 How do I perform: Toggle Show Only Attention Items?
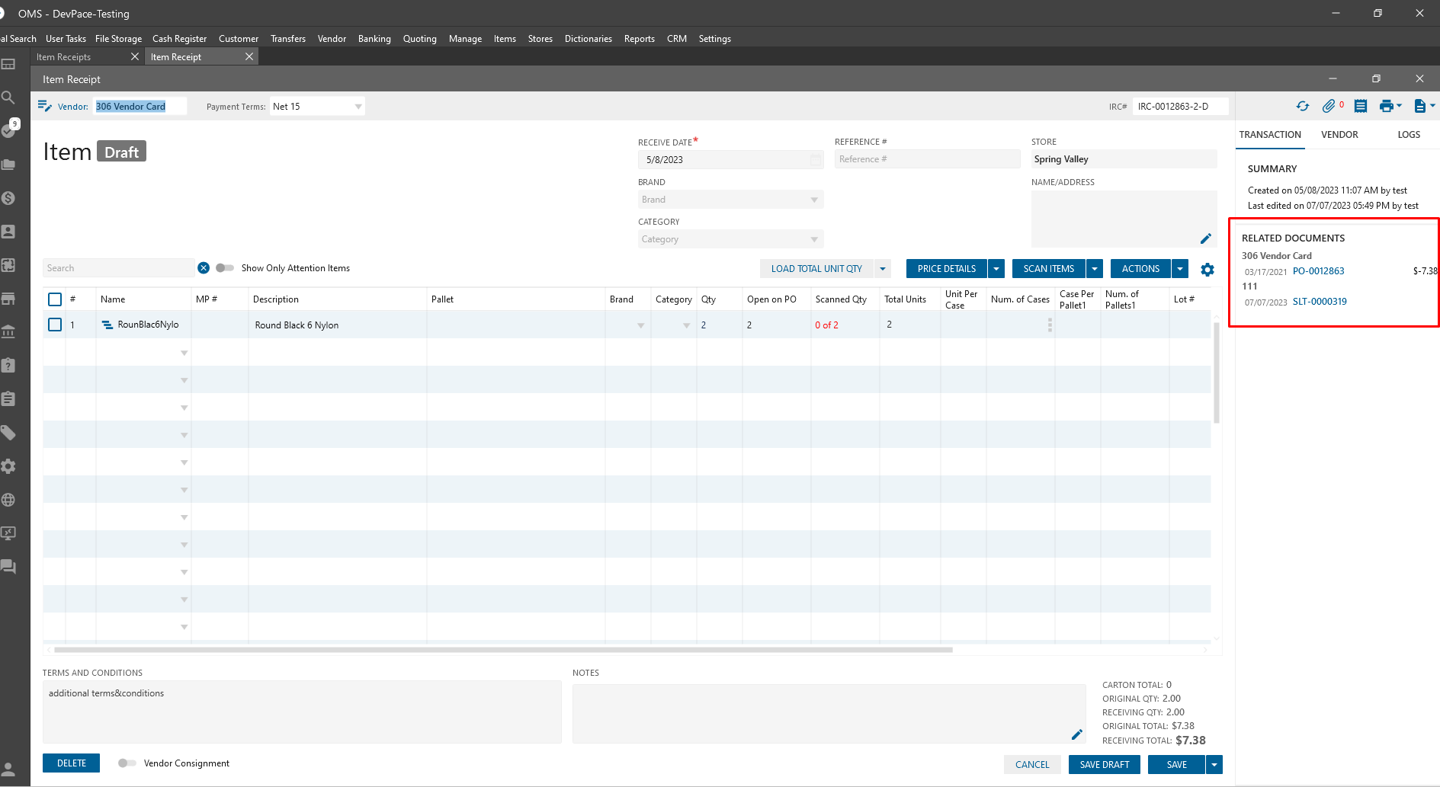click(224, 268)
